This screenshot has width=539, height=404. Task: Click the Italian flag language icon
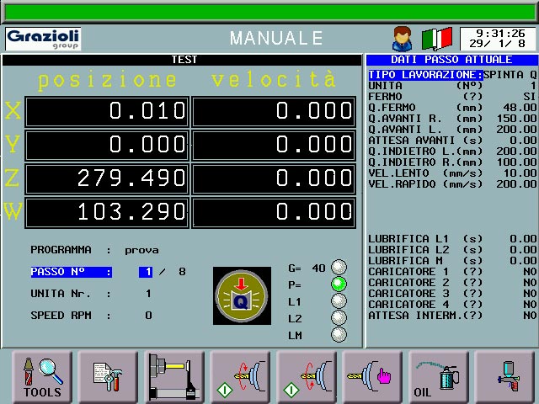click(436, 39)
